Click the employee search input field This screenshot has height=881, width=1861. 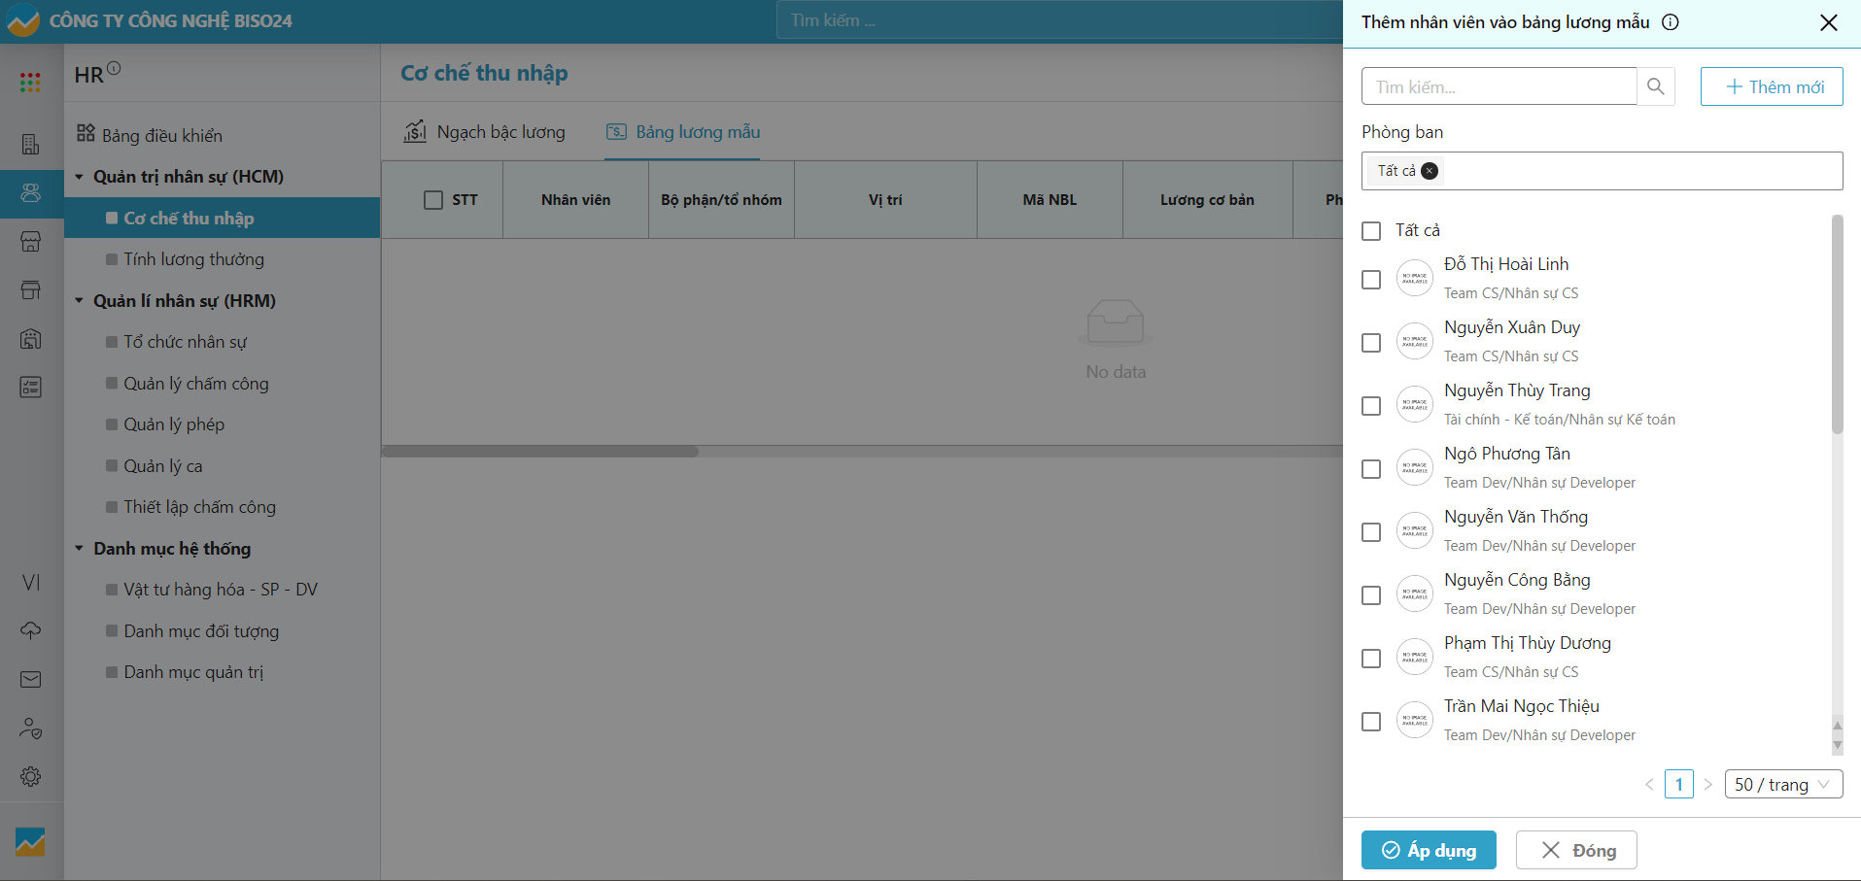tap(1498, 86)
